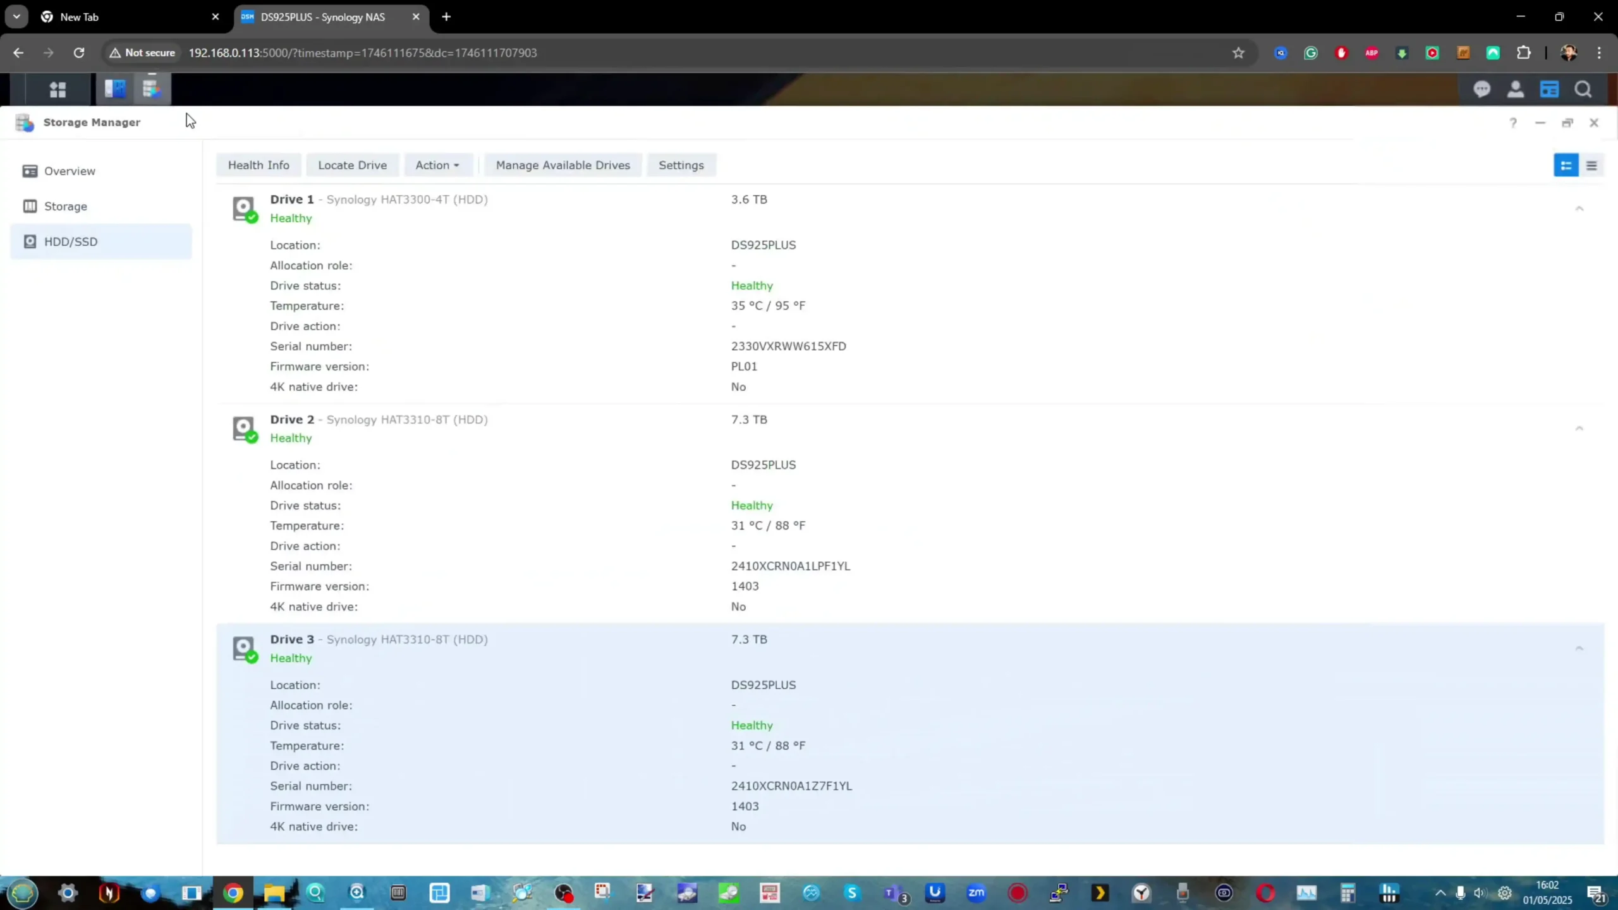Open the DSM widgets panel icon
This screenshot has height=910, width=1618.
pyautogui.click(x=1549, y=89)
